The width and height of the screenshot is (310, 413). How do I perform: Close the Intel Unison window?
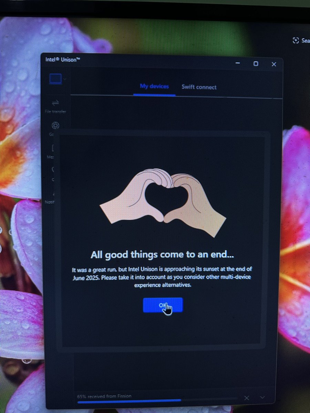point(274,64)
